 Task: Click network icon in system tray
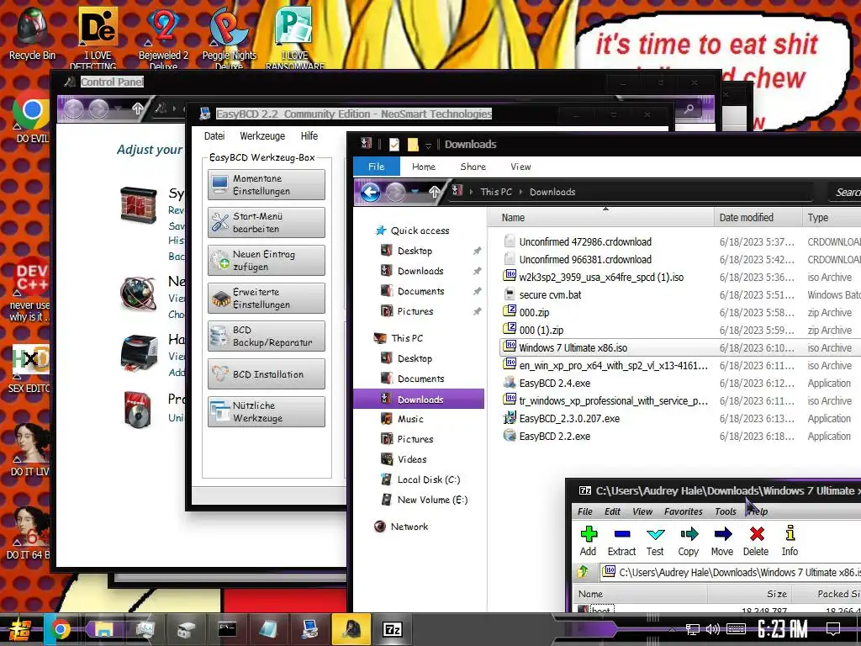693,629
